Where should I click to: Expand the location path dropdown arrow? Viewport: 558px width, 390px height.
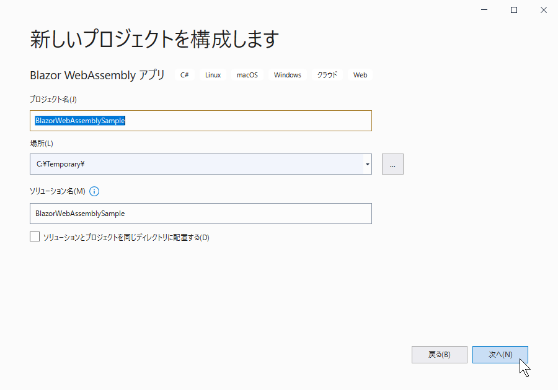click(x=368, y=164)
